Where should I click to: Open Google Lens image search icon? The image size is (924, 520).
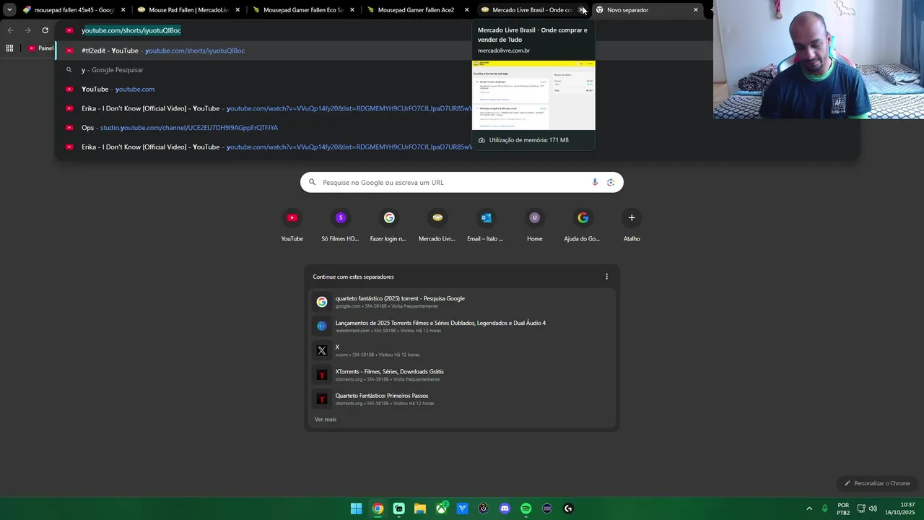pyautogui.click(x=611, y=183)
